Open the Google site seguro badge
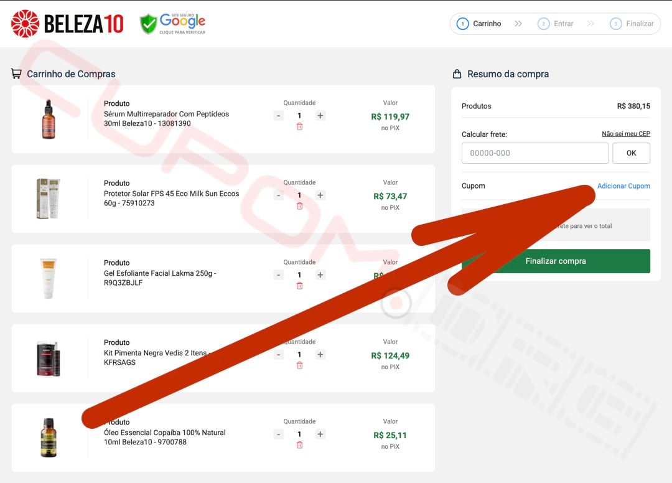672x483 pixels. pyautogui.click(x=173, y=24)
